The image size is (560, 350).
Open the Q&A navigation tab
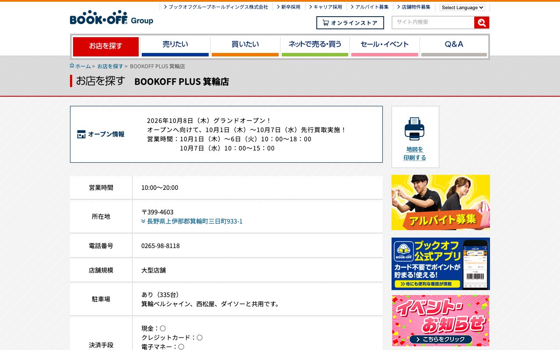point(454,46)
